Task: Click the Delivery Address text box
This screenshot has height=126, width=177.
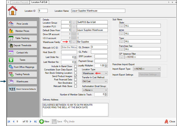Action: coord(75,110)
